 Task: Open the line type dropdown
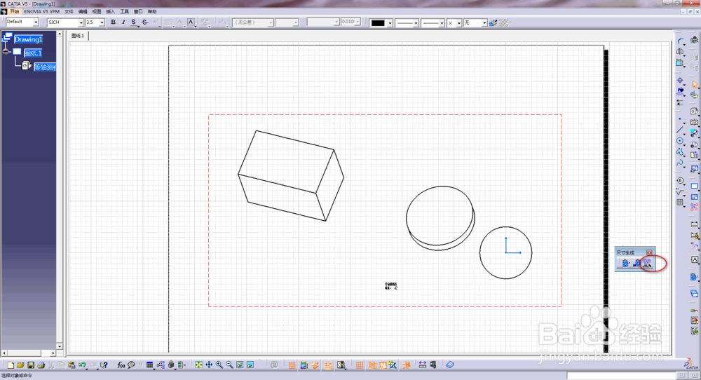tap(442, 23)
